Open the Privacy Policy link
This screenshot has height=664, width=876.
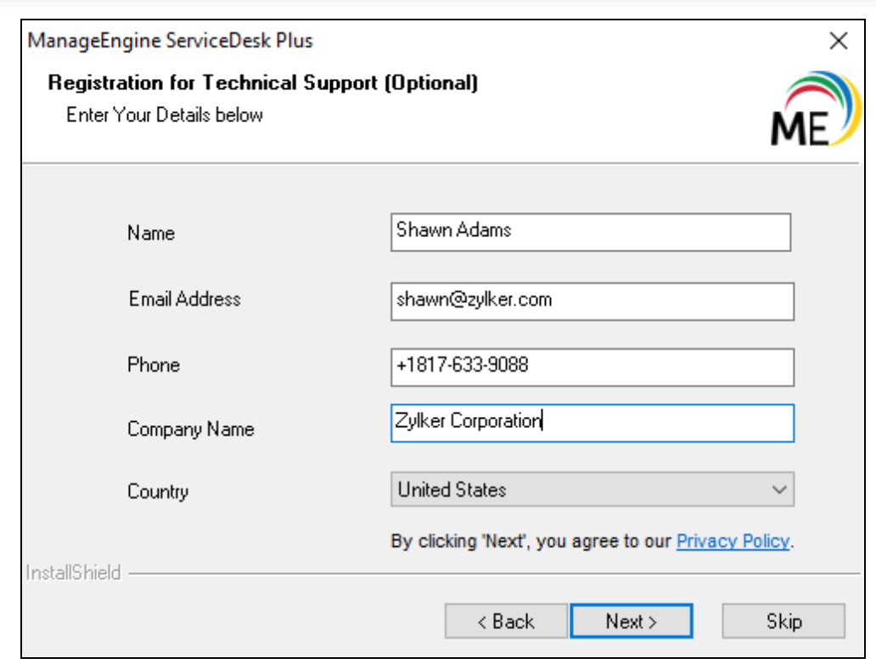[733, 541]
